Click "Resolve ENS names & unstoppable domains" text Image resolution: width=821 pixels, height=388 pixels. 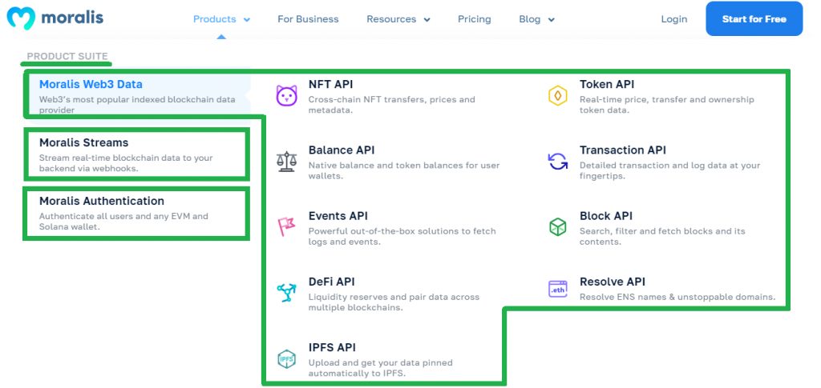tap(677, 297)
